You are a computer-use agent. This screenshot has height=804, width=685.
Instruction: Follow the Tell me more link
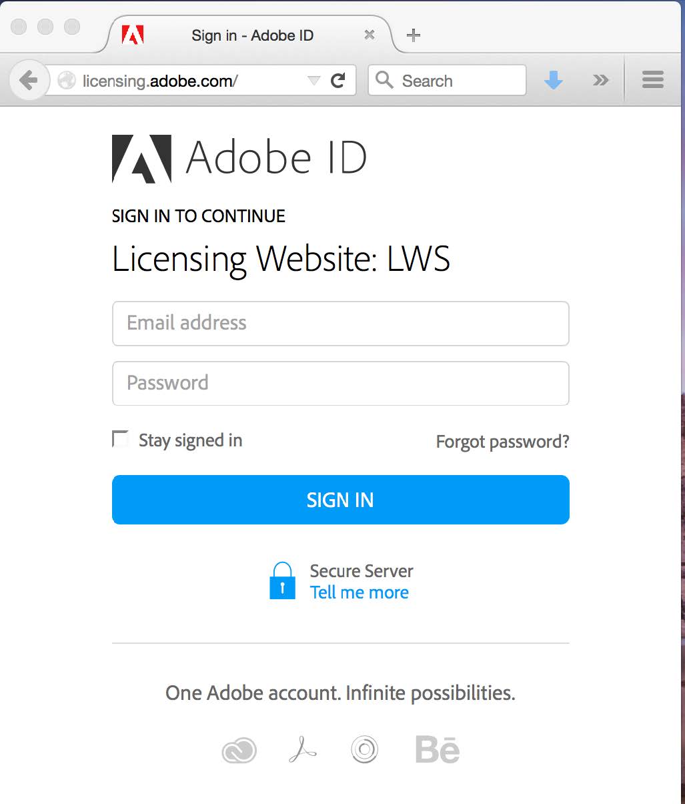[x=360, y=592]
